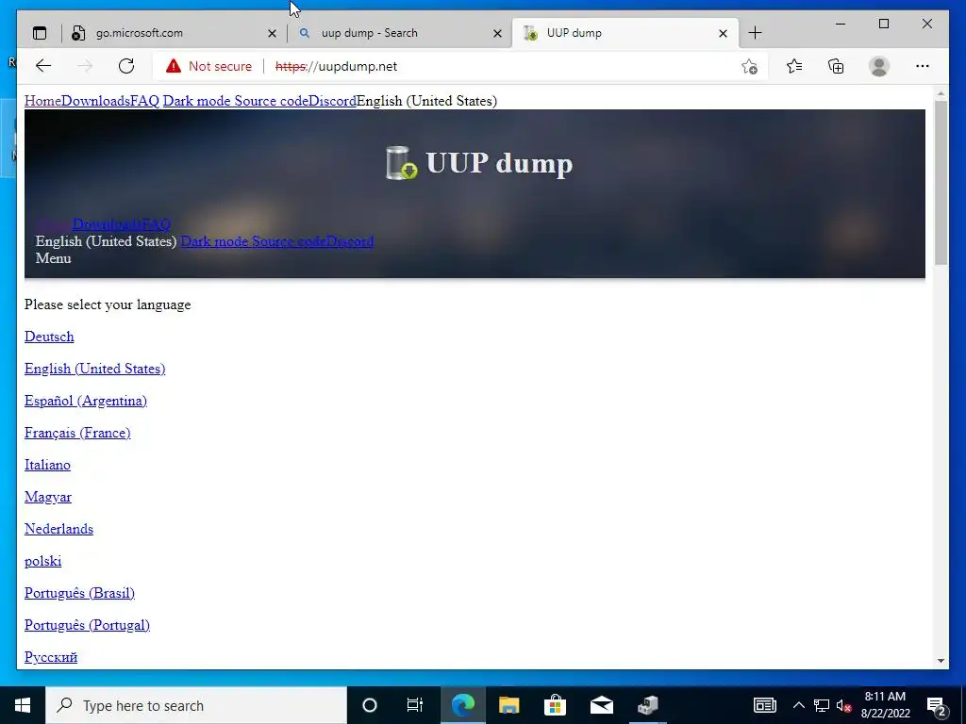966x724 pixels.
Task: Click the page scrollbar down arrow
Action: [x=941, y=661]
